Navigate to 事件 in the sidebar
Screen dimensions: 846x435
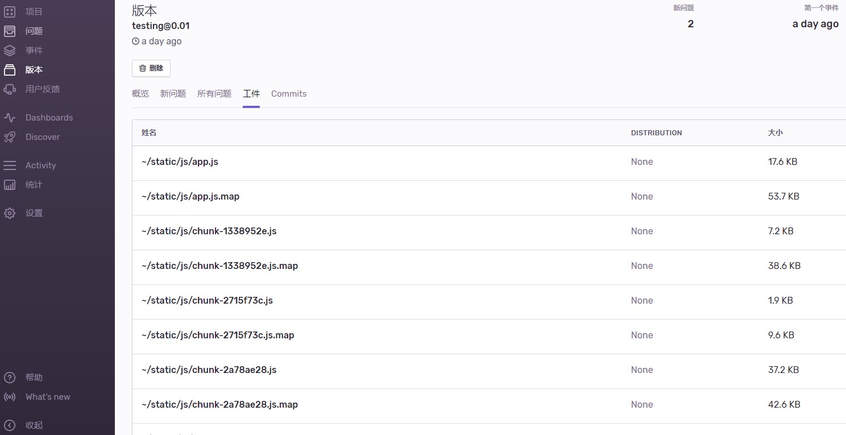click(34, 50)
